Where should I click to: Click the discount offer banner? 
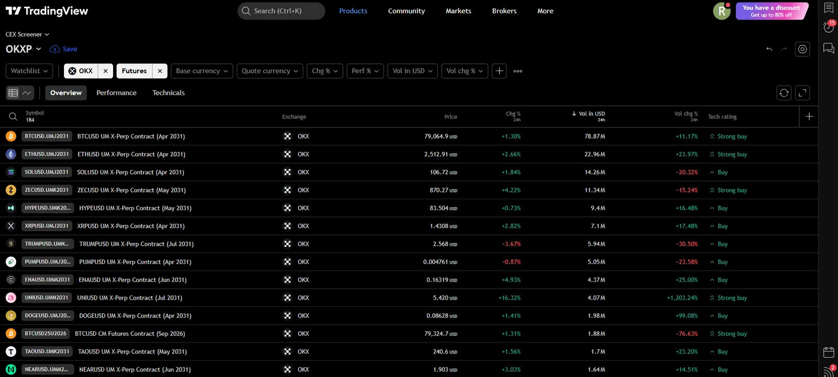coord(771,11)
